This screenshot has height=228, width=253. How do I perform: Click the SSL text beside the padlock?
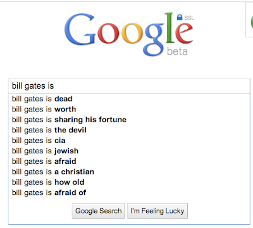coord(189,18)
